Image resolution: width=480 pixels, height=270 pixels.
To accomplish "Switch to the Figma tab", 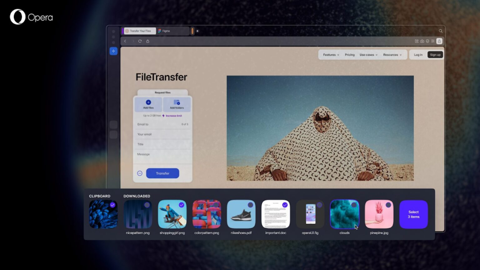I will (173, 31).
